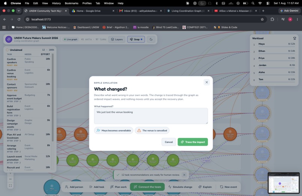Toggle dark mode moon icon

[151, 39]
